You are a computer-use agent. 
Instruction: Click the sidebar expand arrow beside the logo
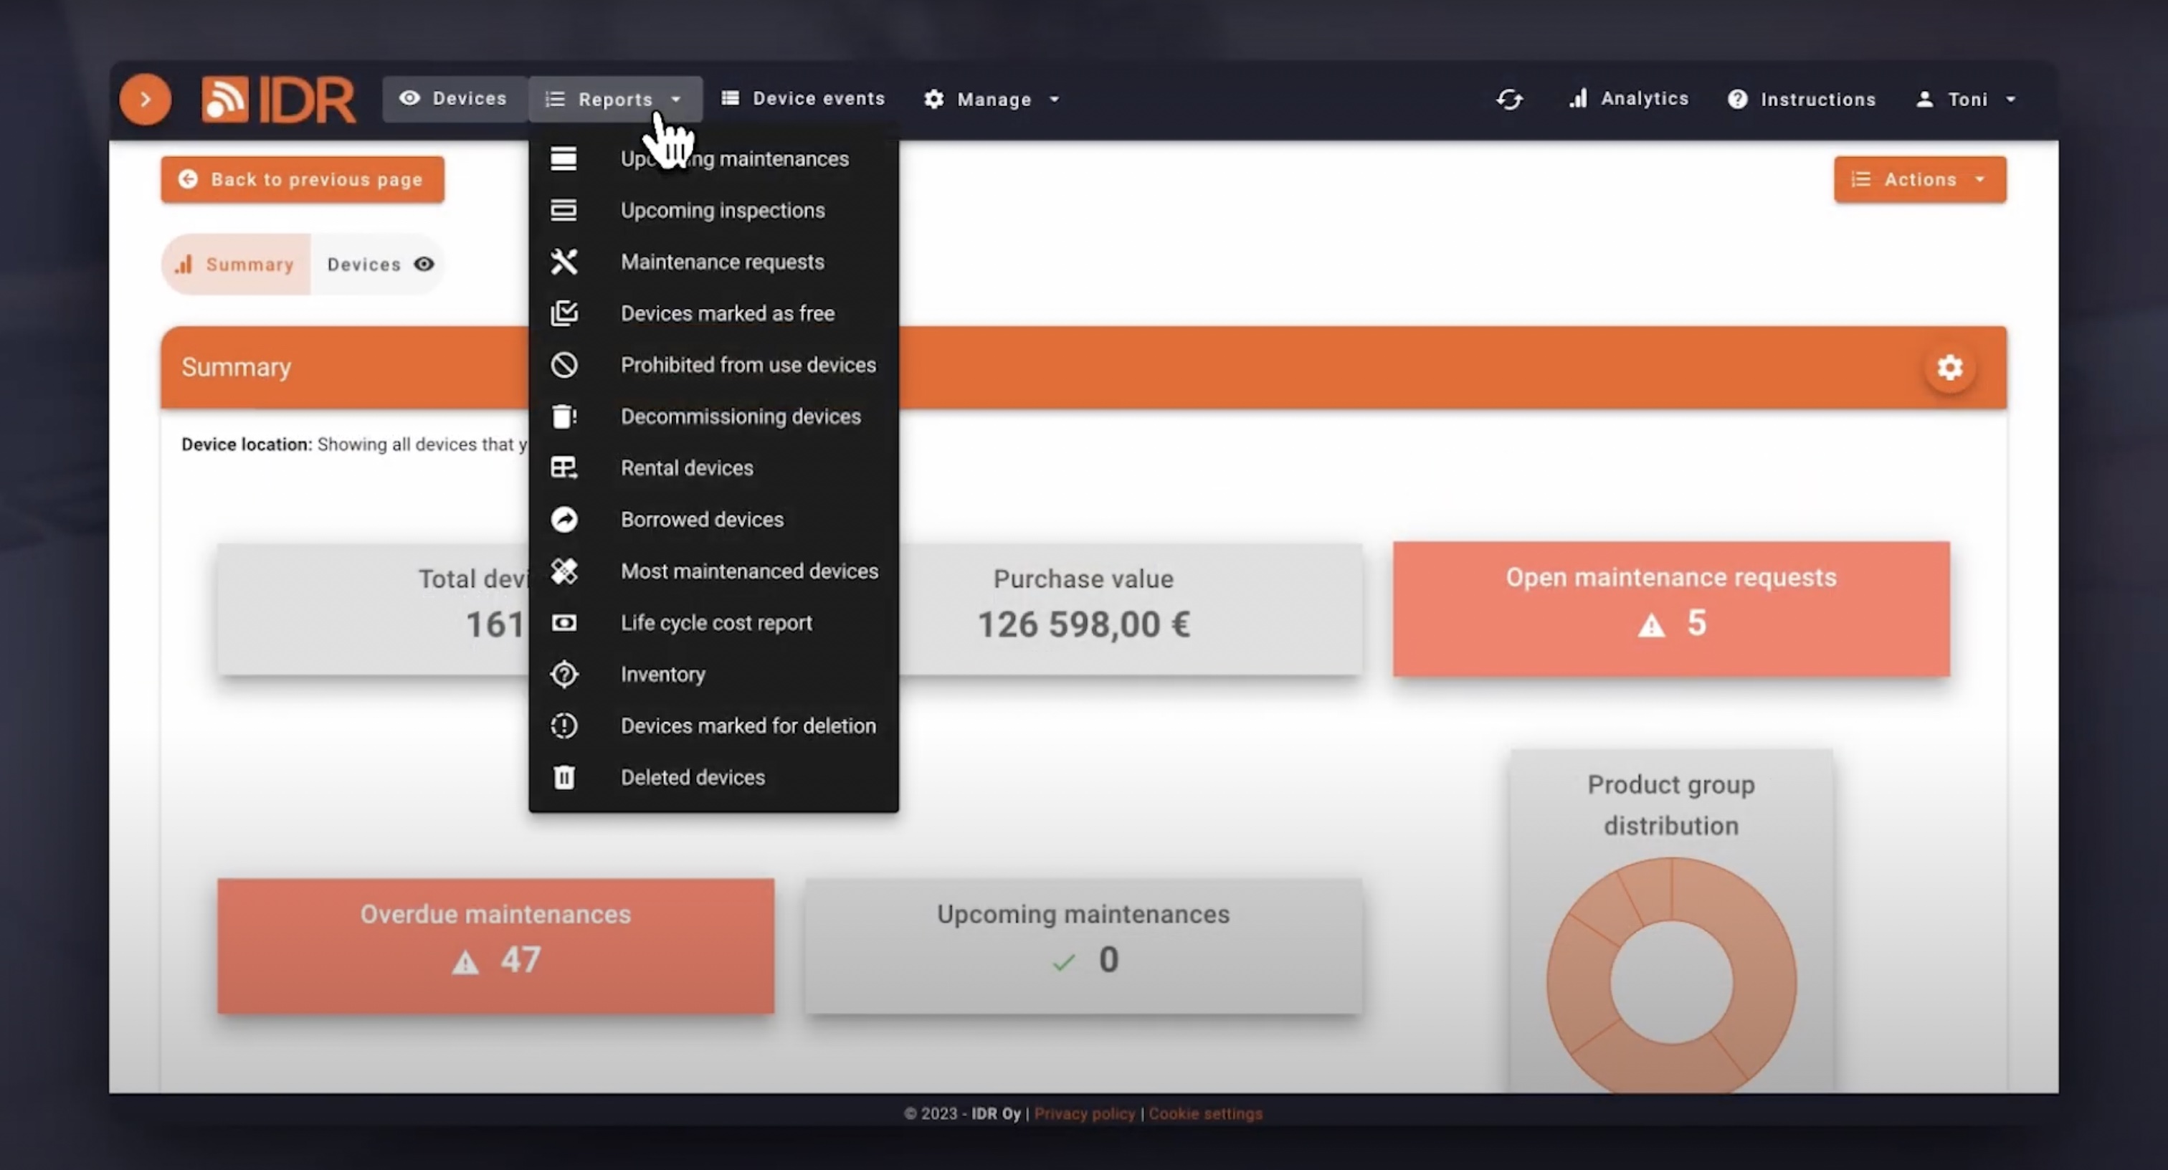click(145, 98)
